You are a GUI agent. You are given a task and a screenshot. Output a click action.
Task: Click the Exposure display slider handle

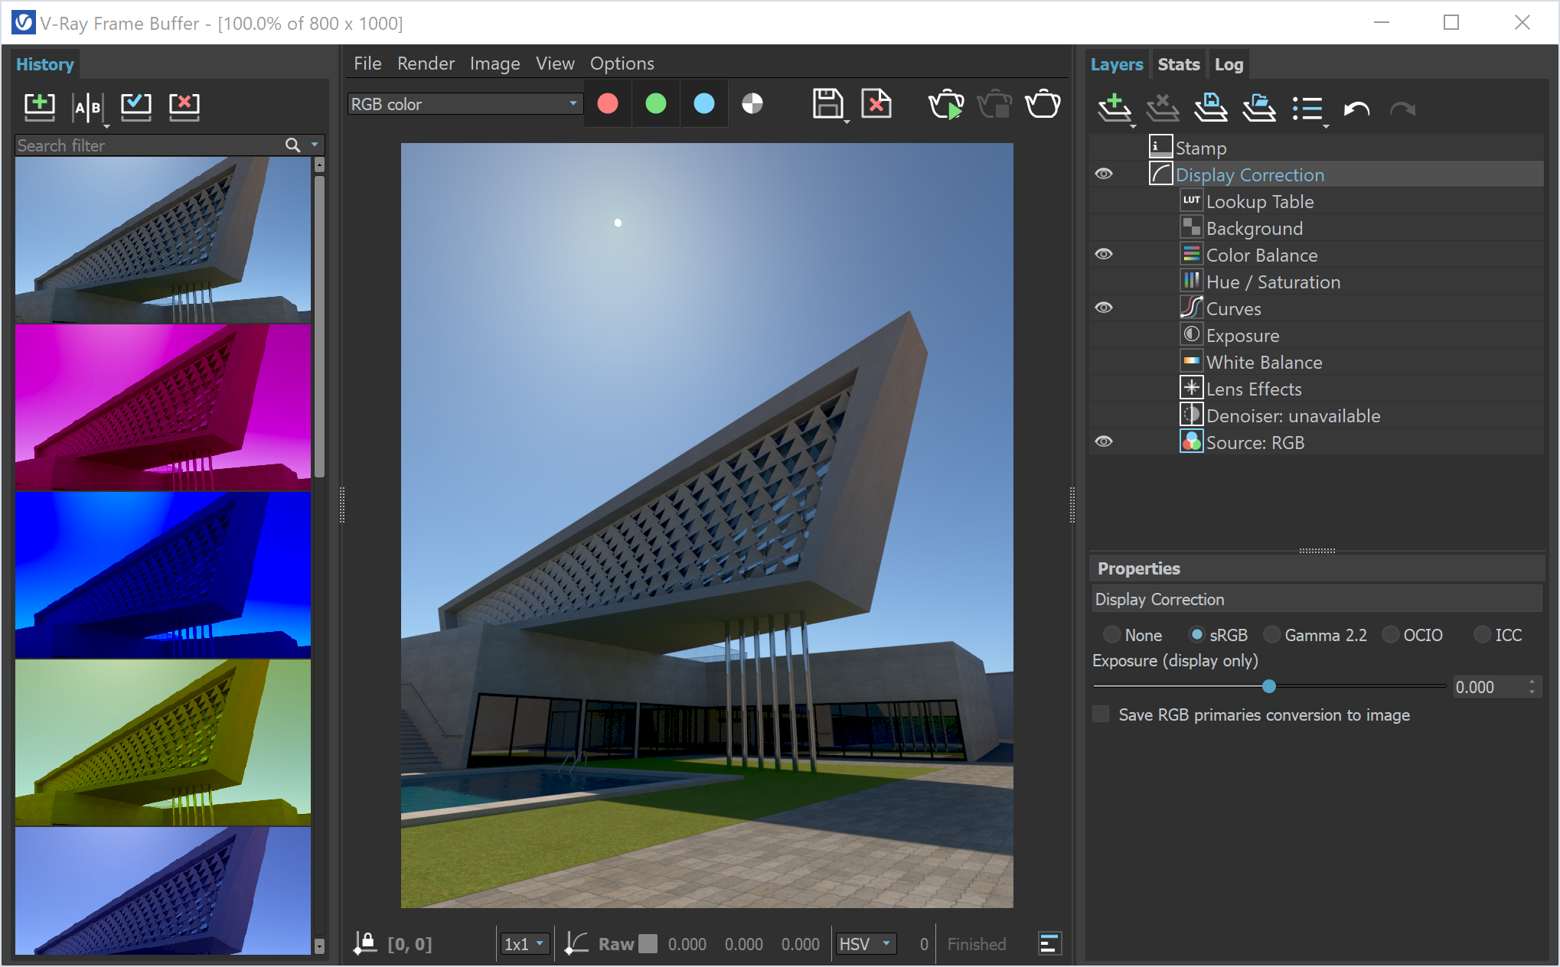point(1269,686)
